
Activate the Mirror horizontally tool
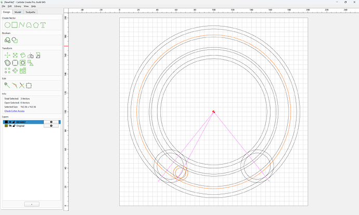(31, 55)
